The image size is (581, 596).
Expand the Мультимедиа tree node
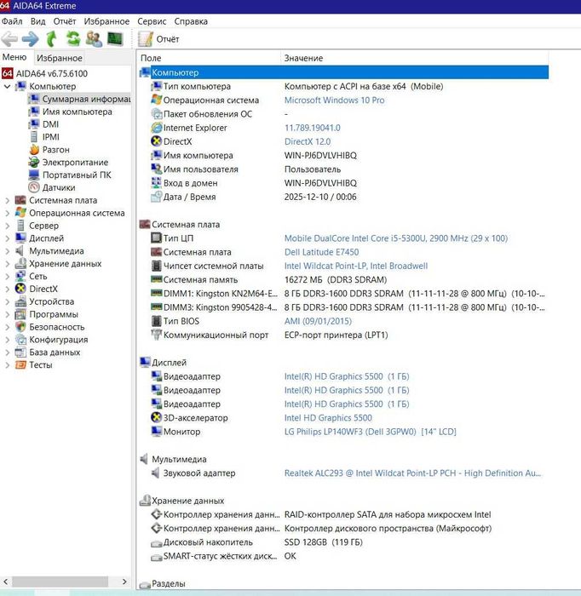(x=7, y=251)
